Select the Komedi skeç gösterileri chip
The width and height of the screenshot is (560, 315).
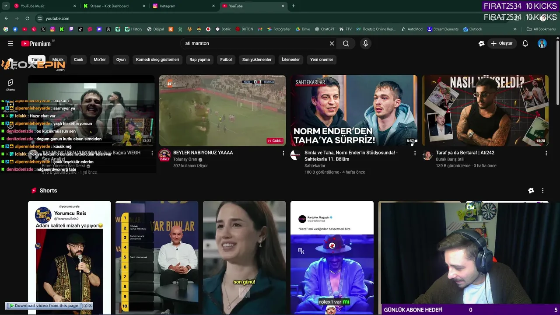(157, 59)
